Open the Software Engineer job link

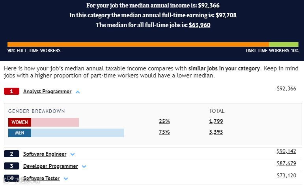[x=45, y=154]
